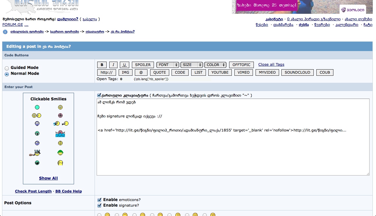Toggle the Georgian keyboard checkbox
Viewport: 376px width, 216px height.
(99, 95)
